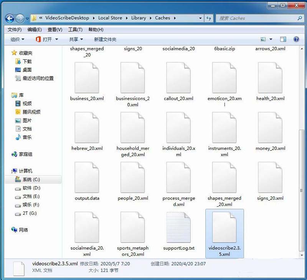The height and width of the screenshot is (280, 307).
Task: Select the business_20.xml file icon
Action: [x=87, y=77]
